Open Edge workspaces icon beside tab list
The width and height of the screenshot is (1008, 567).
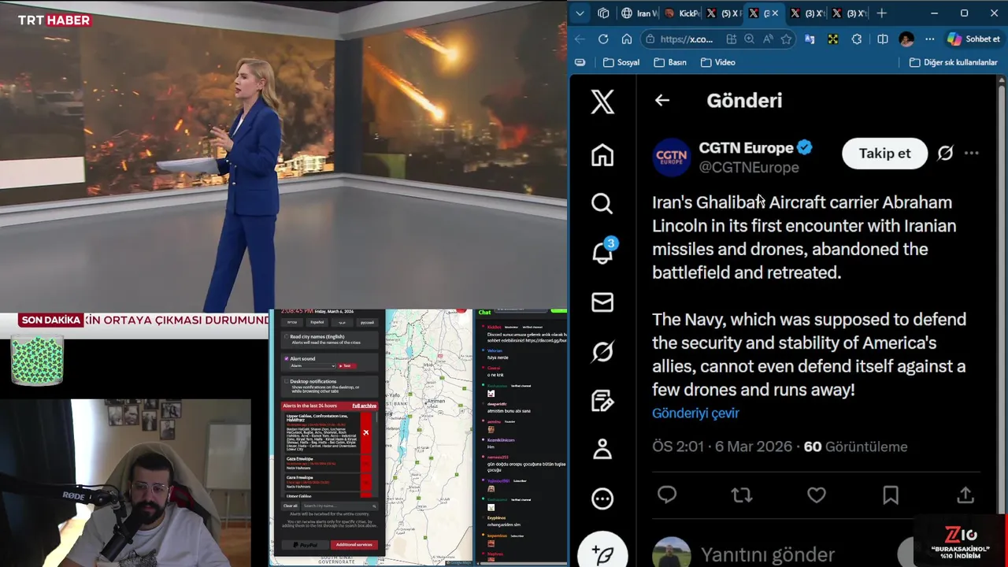603,13
